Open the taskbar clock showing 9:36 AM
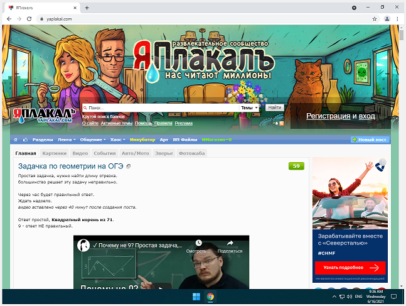The width and height of the screenshot is (406, 306). tap(376, 297)
